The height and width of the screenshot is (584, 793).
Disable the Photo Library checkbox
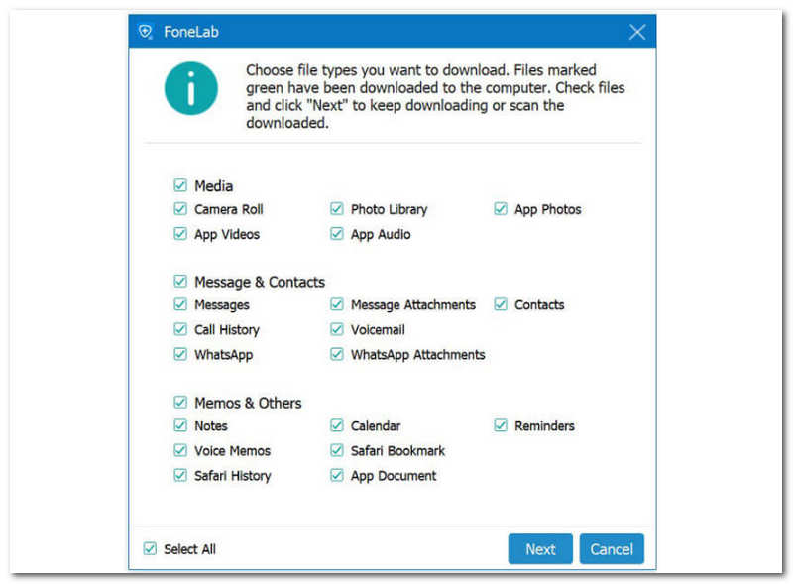tap(337, 209)
